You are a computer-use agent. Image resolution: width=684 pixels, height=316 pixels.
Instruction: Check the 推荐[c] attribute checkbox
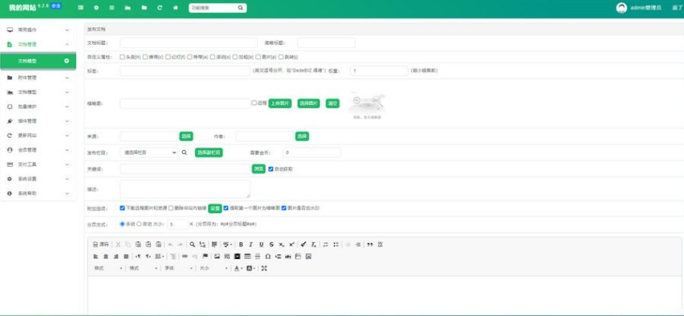(145, 57)
